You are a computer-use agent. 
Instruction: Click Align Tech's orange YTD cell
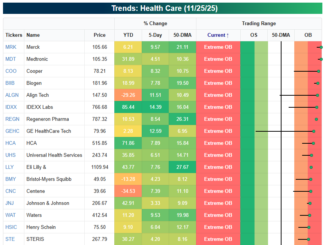click(x=128, y=95)
